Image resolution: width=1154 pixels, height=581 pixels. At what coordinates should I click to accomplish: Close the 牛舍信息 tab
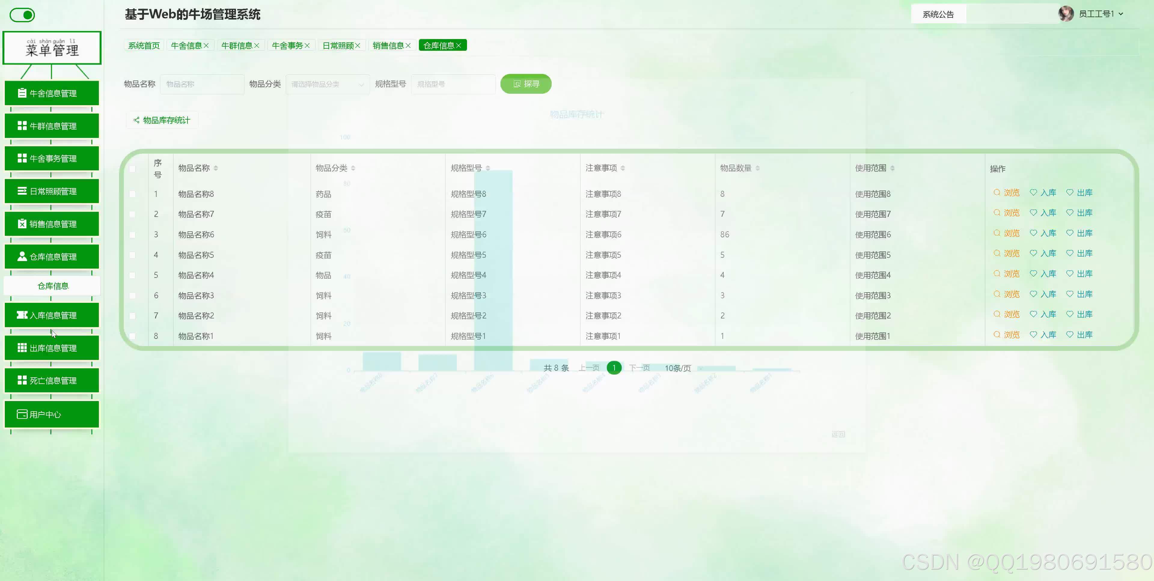pos(206,46)
